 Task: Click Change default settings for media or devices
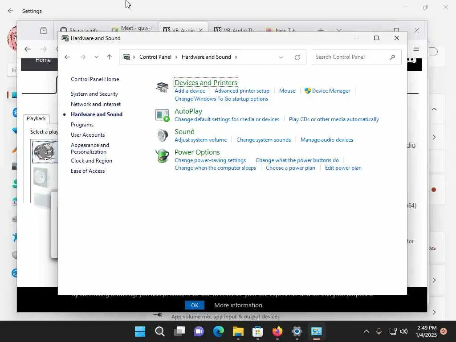point(227,119)
